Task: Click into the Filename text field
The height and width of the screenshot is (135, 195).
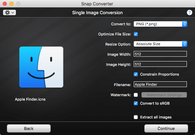Action: (160, 84)
